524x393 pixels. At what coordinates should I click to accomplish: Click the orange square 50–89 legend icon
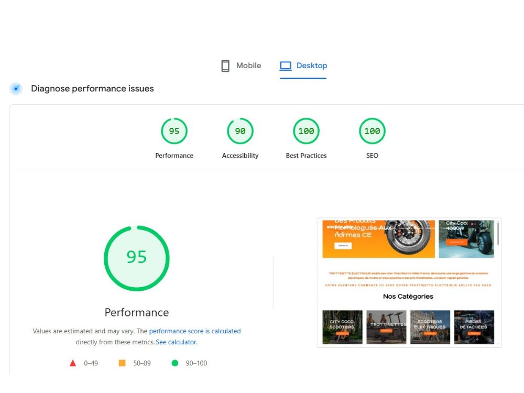tap(122, 363)
